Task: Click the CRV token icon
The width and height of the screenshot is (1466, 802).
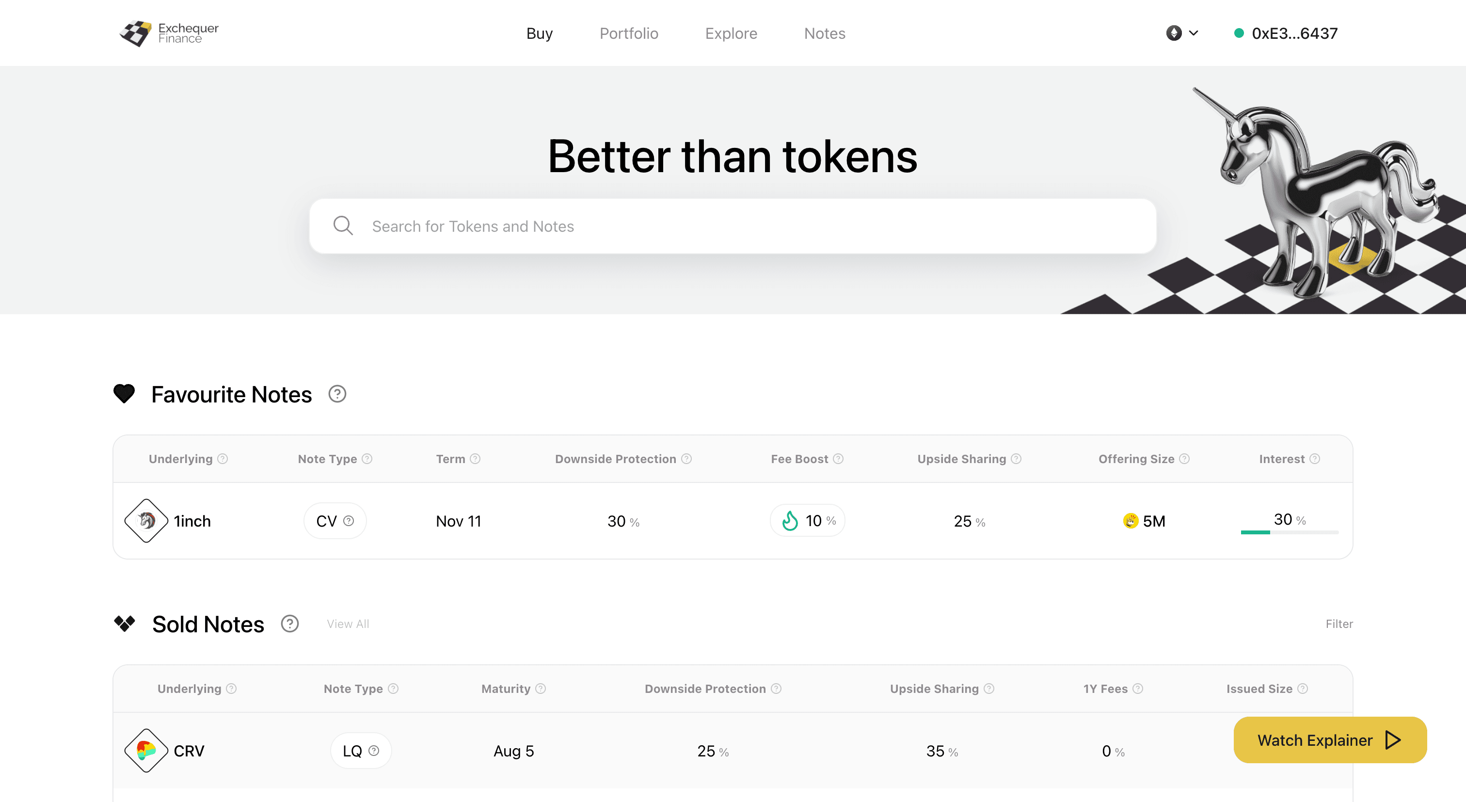Action: [146, 751]
